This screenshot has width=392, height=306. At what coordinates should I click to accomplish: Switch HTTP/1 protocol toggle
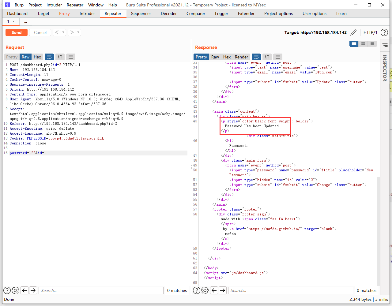pyautogui.click(x=370, y=32)
